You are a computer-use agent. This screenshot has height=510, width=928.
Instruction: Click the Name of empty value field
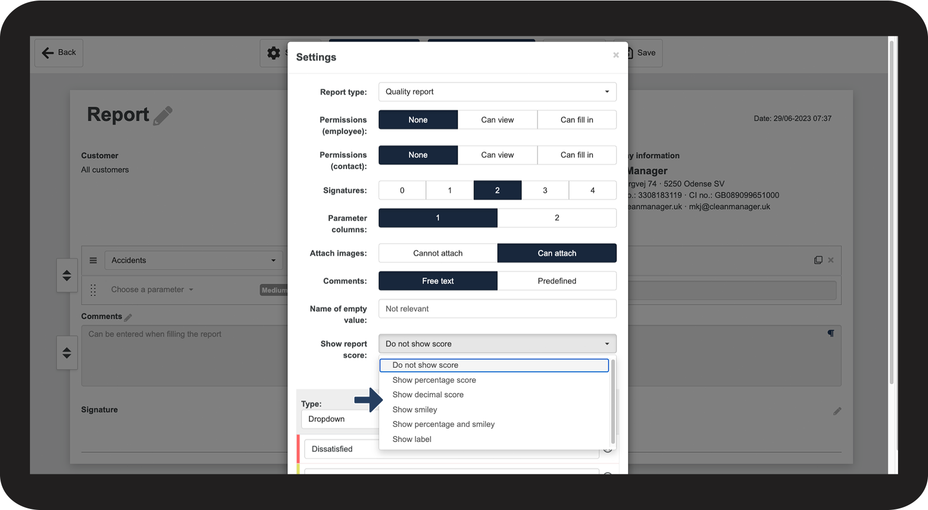[x=497, y=309]
